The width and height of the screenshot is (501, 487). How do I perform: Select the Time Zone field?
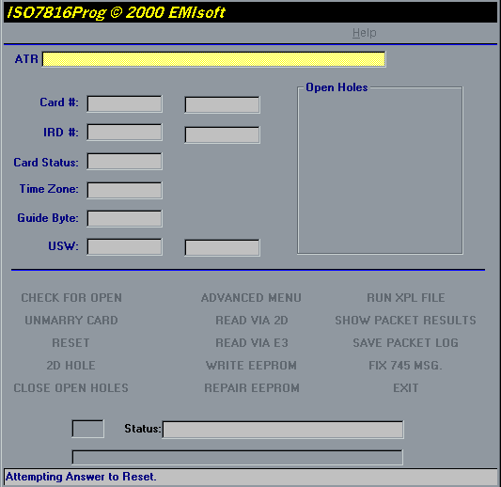124,191
